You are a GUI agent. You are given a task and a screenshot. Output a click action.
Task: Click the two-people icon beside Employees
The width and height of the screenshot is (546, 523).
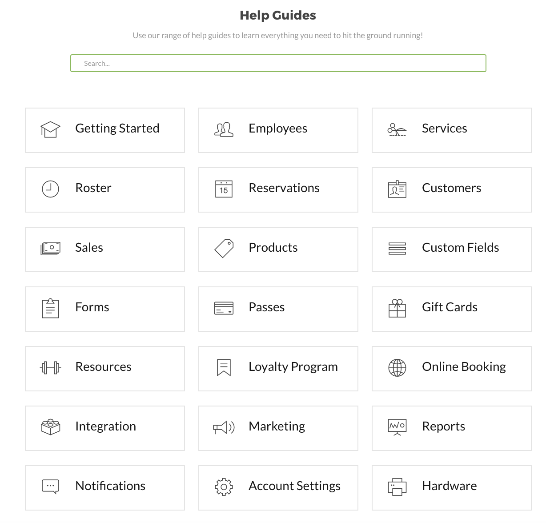(224, 129)
